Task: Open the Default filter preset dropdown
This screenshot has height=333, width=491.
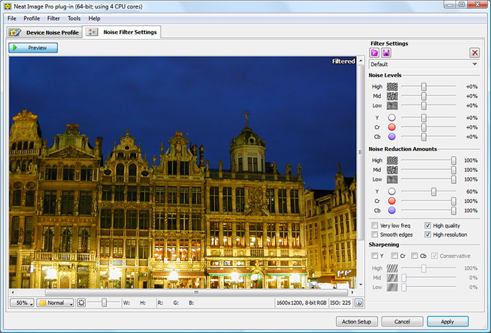Action: click(x=424, y=65)
